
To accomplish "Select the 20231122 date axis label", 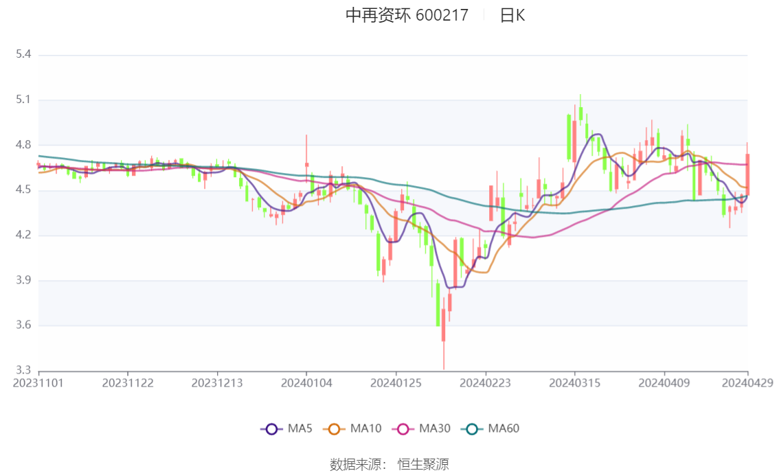I will [128, 383].
